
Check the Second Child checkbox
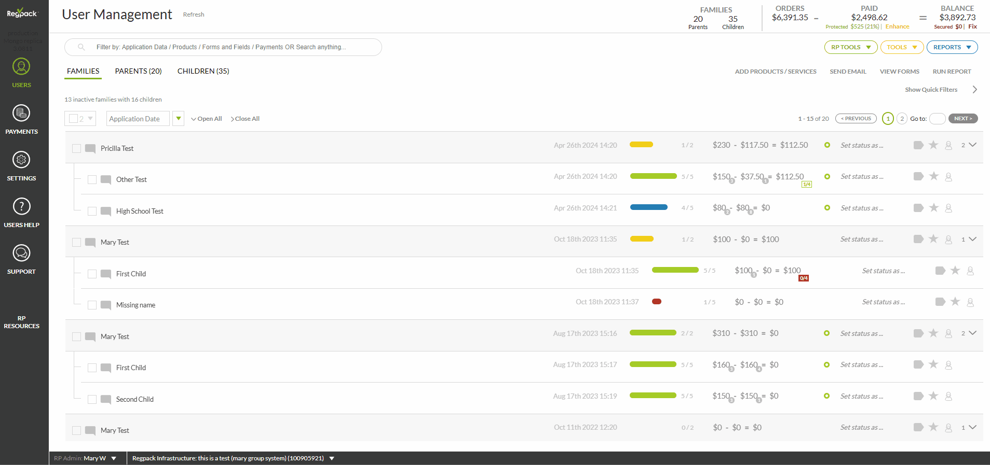click(x=92, y=400)
